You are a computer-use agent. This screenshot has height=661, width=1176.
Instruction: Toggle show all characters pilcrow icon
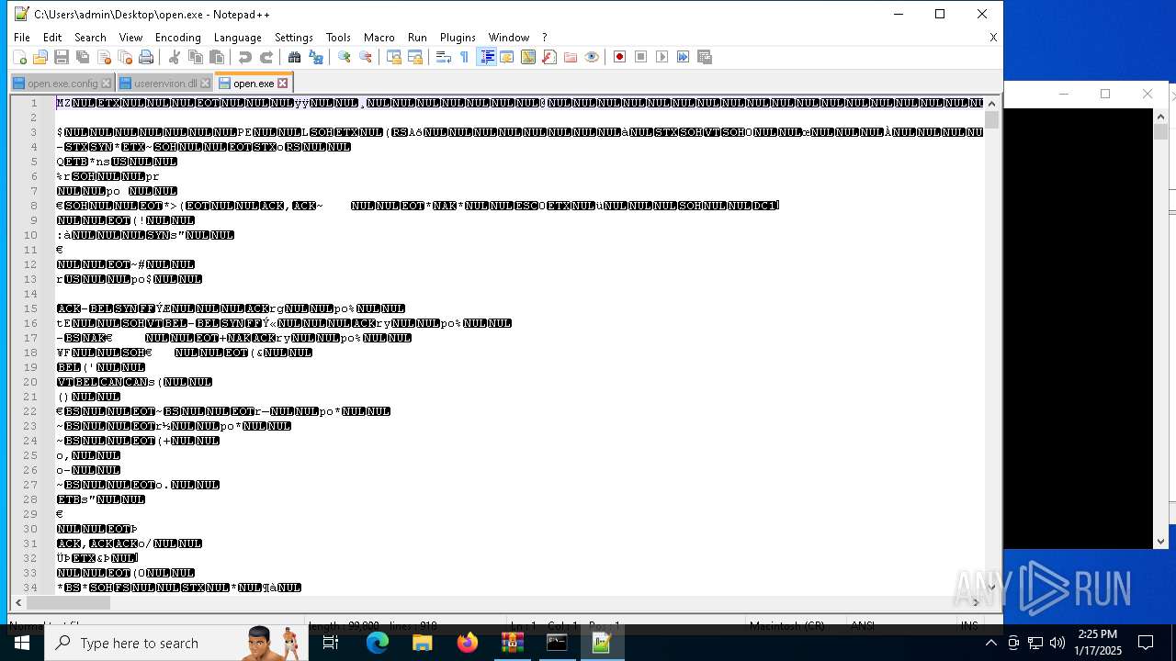464,57
